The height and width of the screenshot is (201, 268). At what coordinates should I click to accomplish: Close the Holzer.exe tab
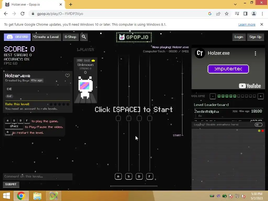click(61, 4)
